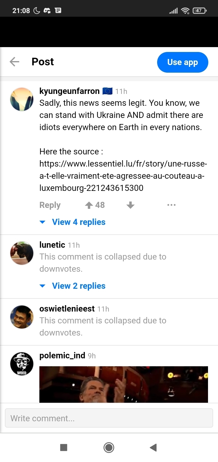Tap the kyungeunfarron username

tap(69, 91)
